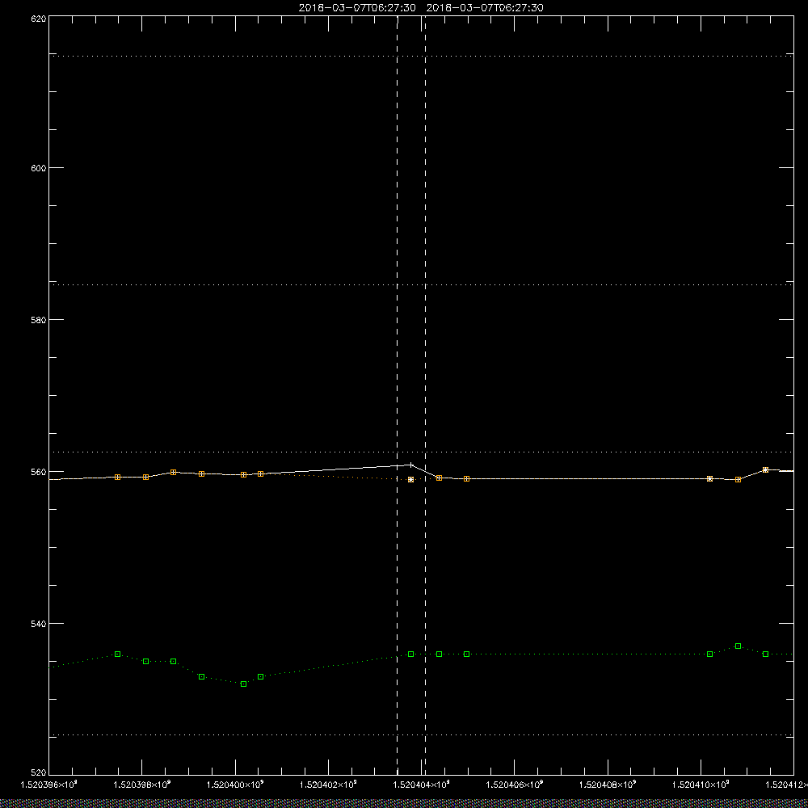The width and height of the screenshot is (808, 808).
Task: Select the green marker between the dashed vertical lines
Action: coord(410,654)
